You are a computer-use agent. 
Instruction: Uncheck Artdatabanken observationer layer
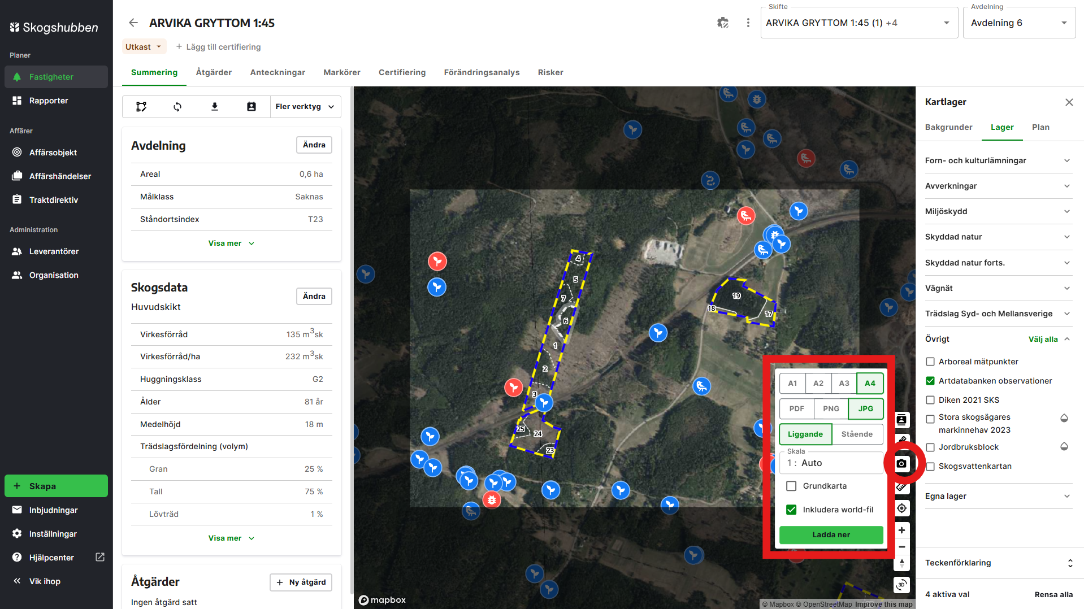[930, 381]
